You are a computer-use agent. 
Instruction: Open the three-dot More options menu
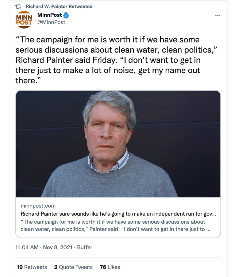coord(218,15)
